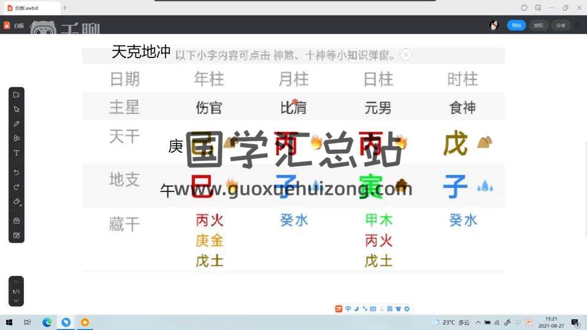Undo the last whiteboard action
Image resolution: width=587 pixels, height=330 pixels.
(x=17, y=172)
